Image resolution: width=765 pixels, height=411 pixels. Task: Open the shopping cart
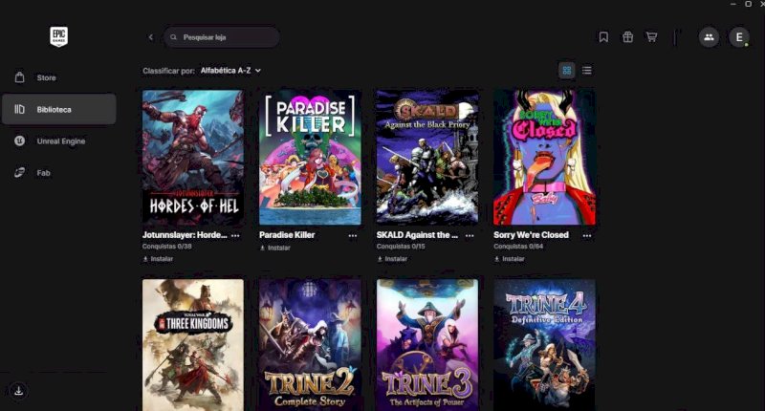coord(651,37)
